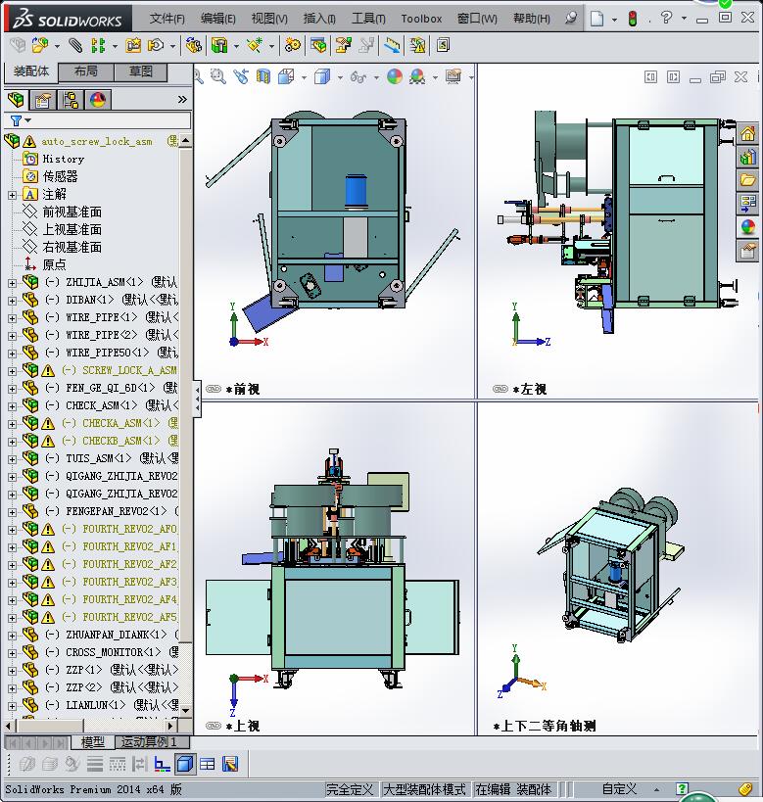Expand hidden manager tabs with double chevron
763x802 pixels.
(x=182, y=99)
